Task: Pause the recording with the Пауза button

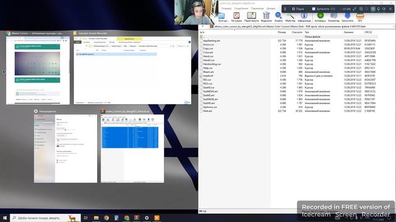Action: [x=298, y=9]
